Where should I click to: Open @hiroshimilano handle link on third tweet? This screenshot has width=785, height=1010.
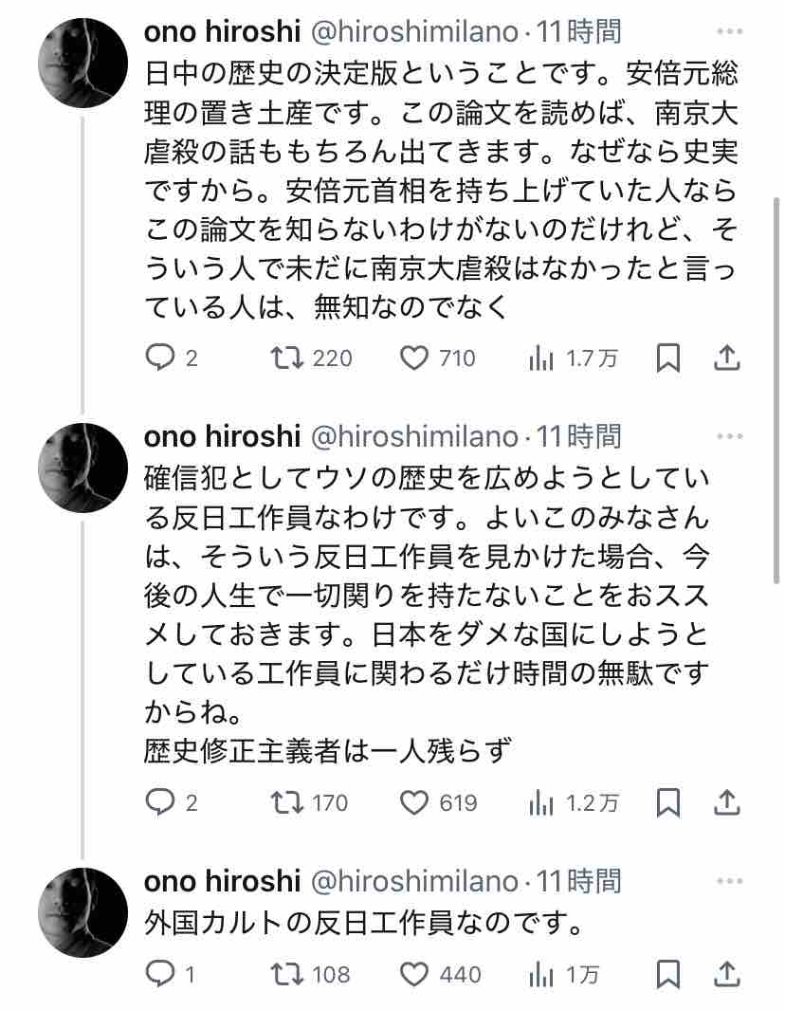[x=413, y=881]
